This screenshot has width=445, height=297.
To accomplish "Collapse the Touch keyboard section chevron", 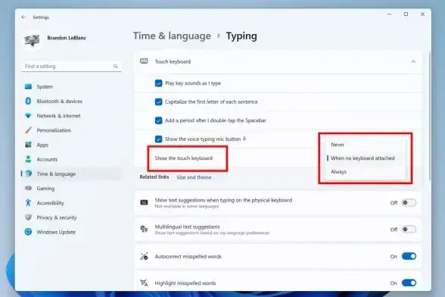I will [413, 61].
